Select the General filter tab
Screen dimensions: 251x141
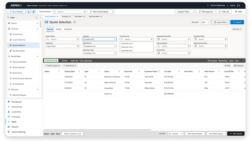coord(50,29)
